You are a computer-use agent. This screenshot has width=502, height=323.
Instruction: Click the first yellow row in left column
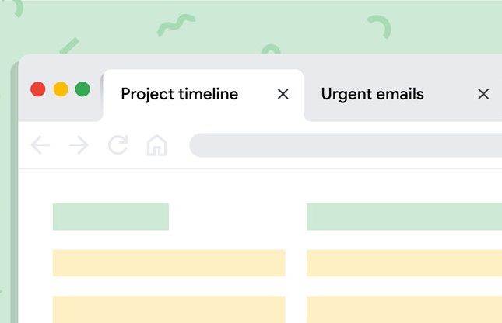coord(169,263)
